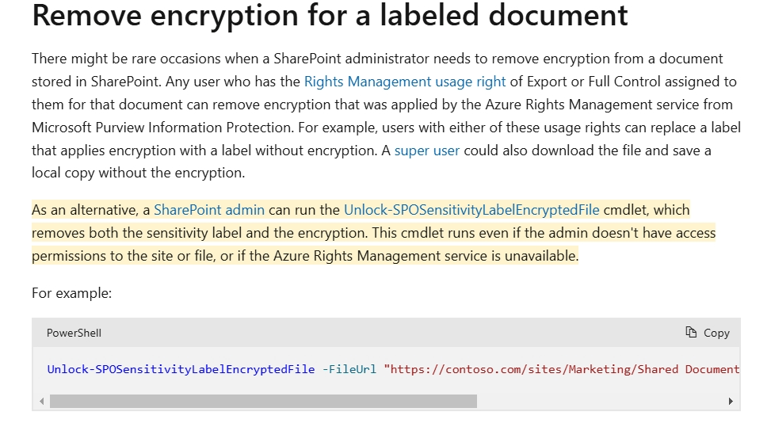This screenshot has width=771, height=427.
Task: Click empty scrollbar track right of thumb
Action: click(601, 402)
